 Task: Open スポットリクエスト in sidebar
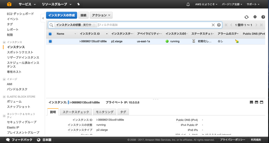point(20,52)
